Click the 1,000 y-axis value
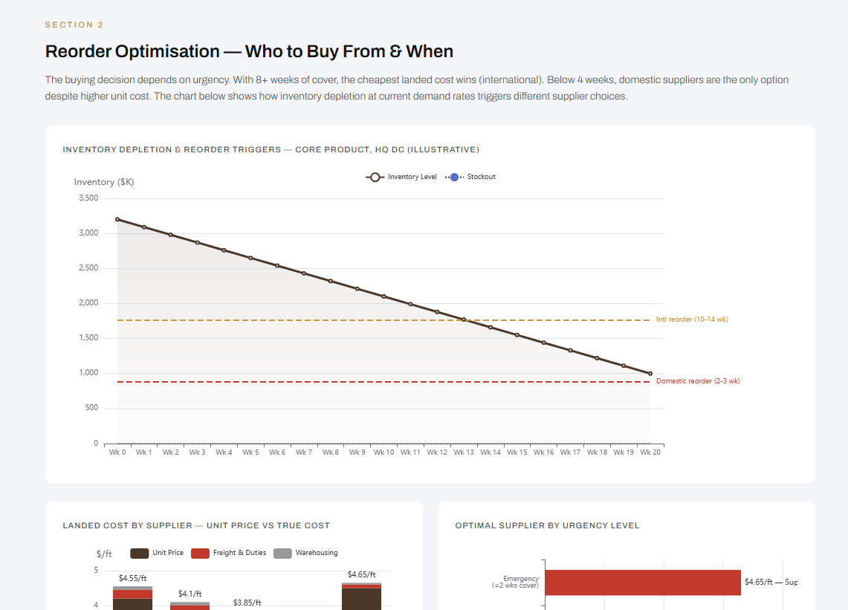The image size is (848, 610). [88, 372]
